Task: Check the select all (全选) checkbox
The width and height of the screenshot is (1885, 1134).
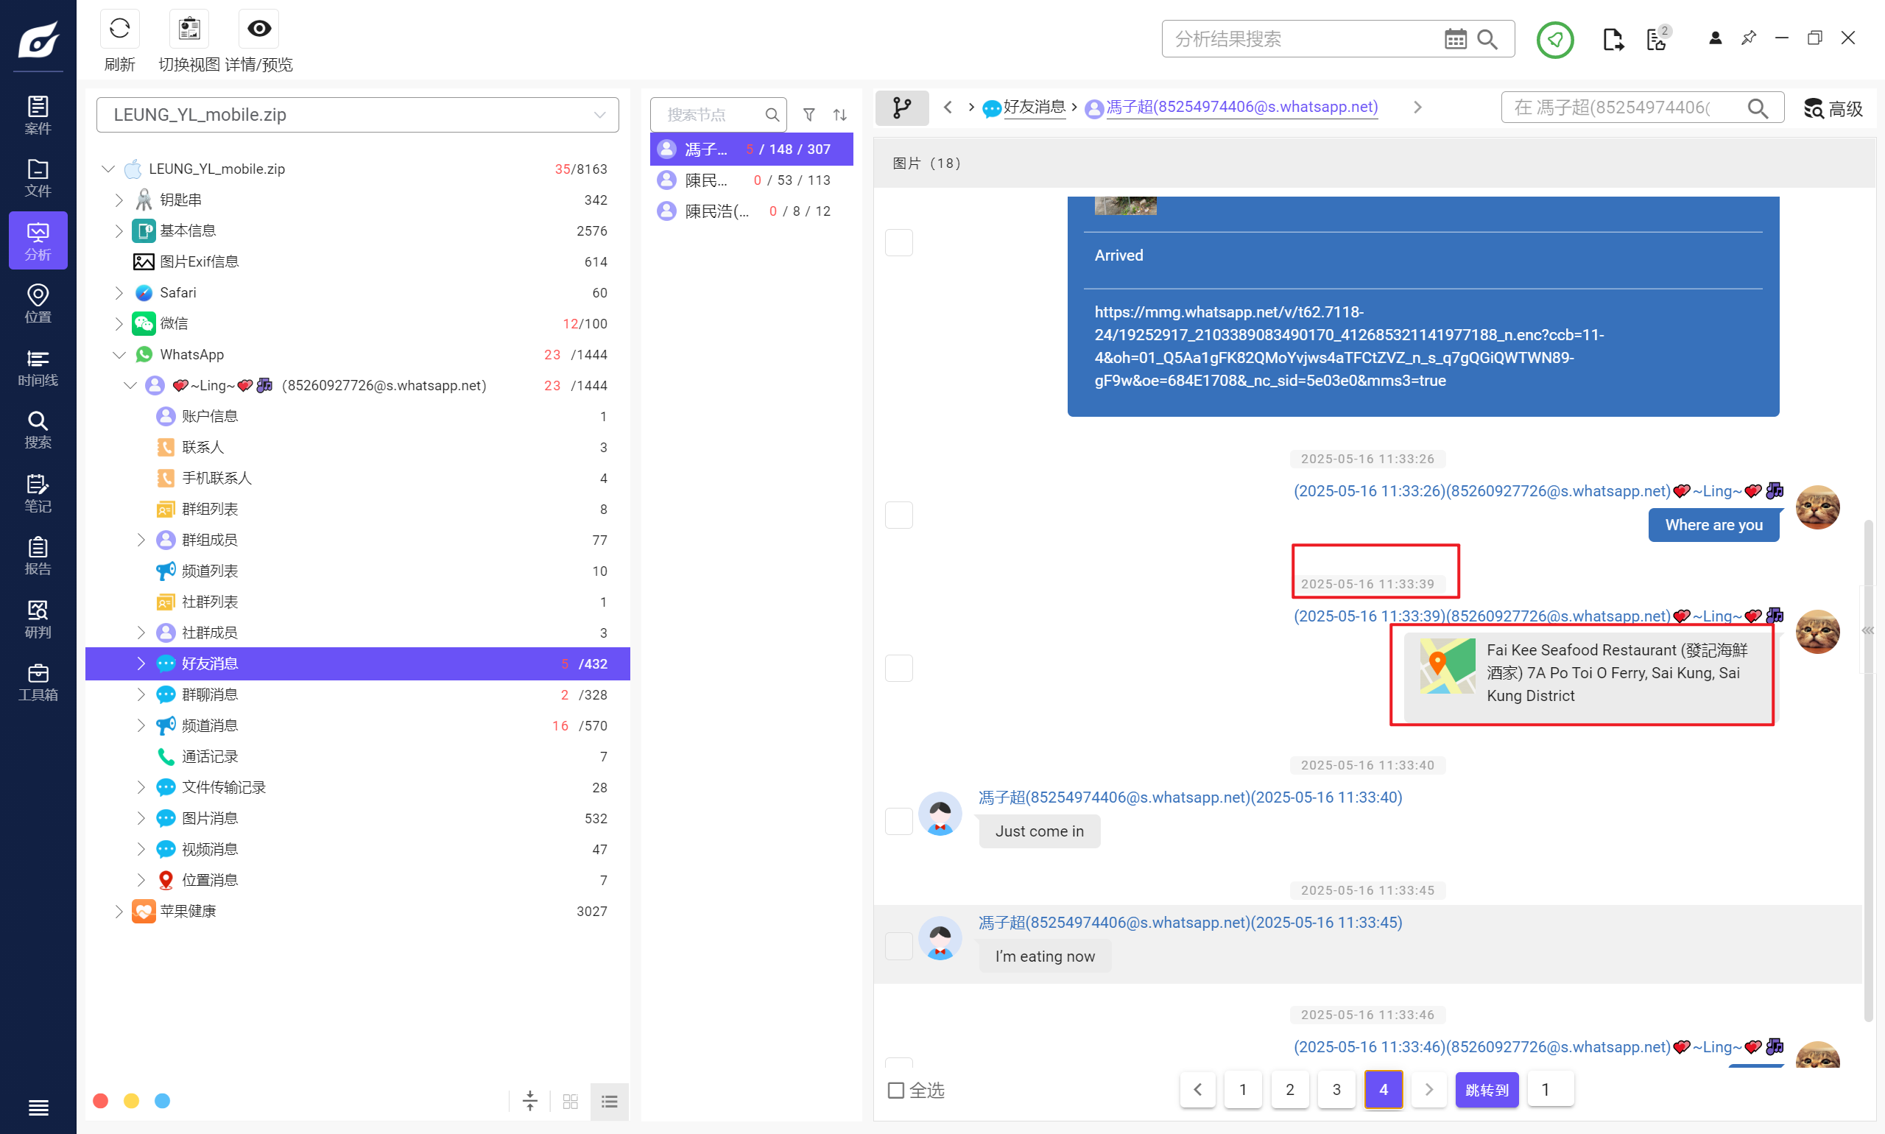Action: [x=896, y=1090]
